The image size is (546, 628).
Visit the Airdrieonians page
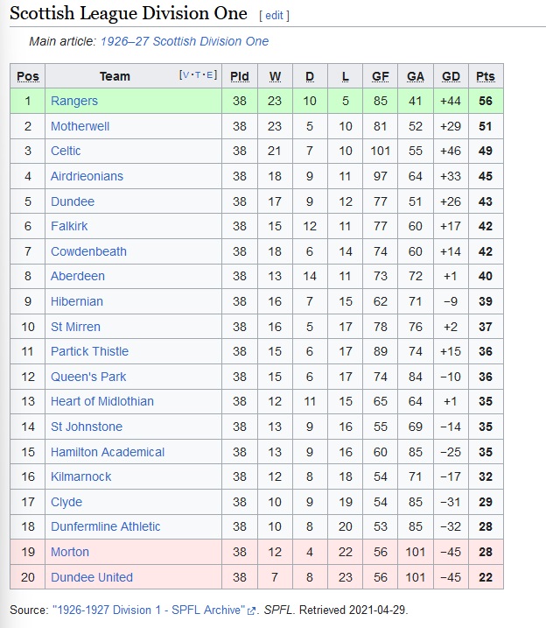(x=87, y=176)
